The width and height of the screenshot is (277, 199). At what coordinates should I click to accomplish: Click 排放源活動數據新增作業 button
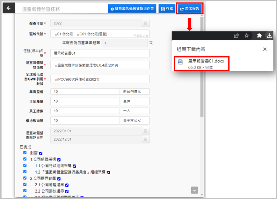point(132,9)
